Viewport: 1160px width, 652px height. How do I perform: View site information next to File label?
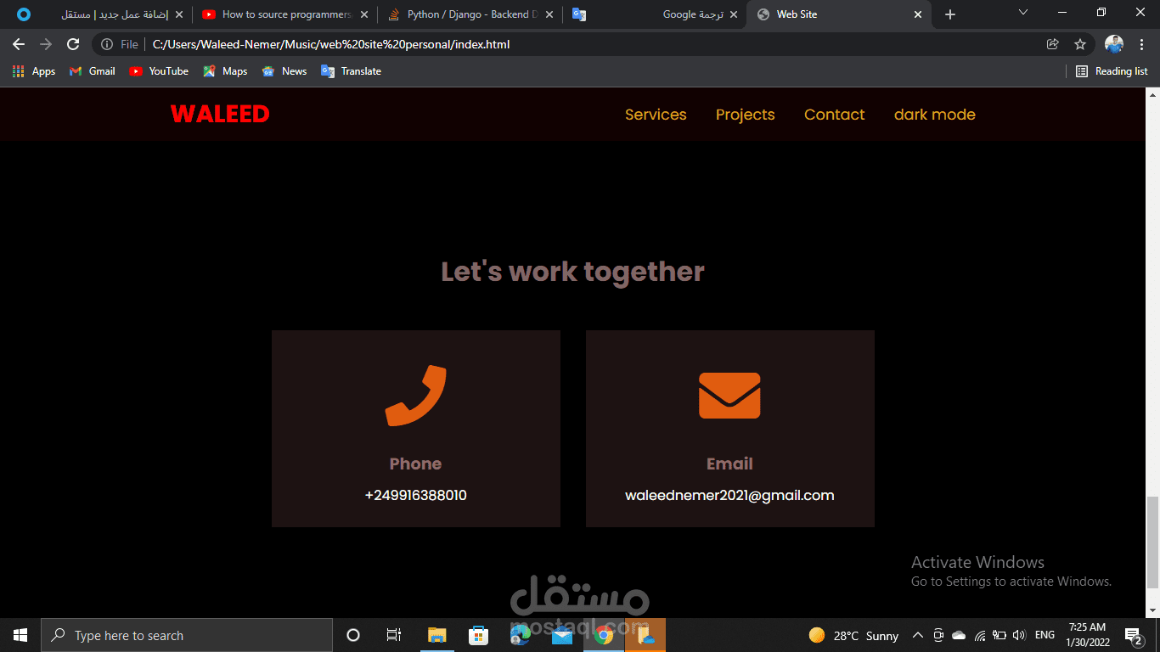click(107, 44)
